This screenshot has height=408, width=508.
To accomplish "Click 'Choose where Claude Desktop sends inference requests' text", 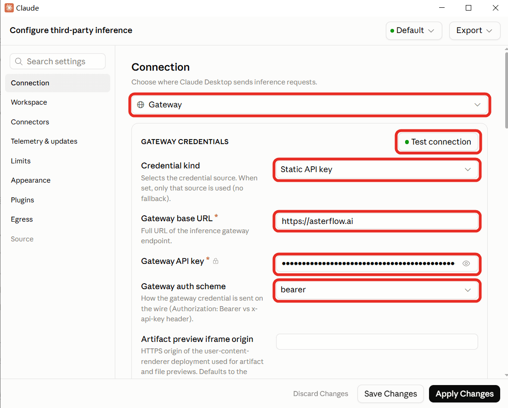I will (x=224, y=82).
